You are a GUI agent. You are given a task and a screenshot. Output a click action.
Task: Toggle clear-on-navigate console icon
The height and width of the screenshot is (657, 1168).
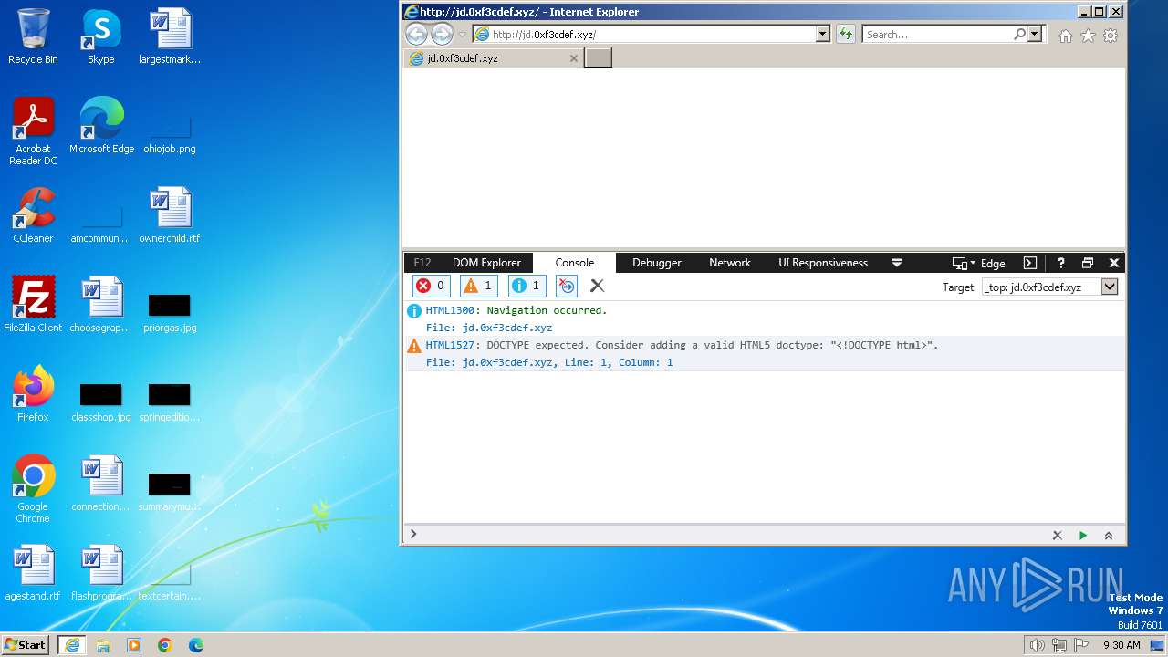566,286
